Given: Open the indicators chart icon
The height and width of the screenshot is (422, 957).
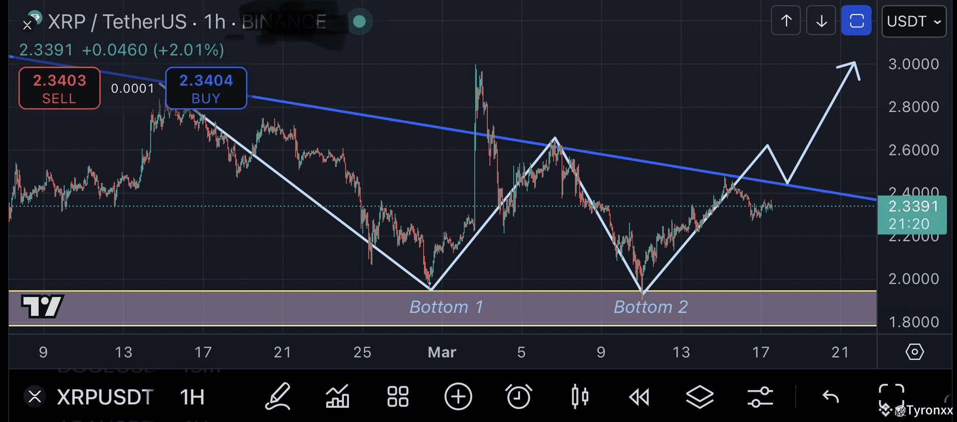Looking at the screenshot, I should point(337,397).
